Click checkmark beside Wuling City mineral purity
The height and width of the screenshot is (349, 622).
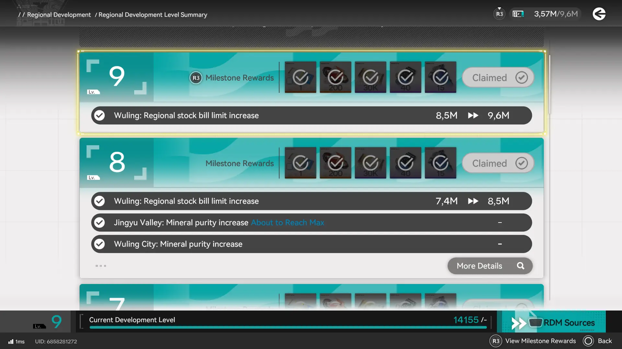[x=100, y=244]
